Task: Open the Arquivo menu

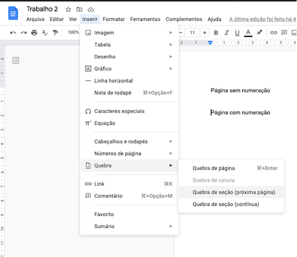Action: pos(36,19)
